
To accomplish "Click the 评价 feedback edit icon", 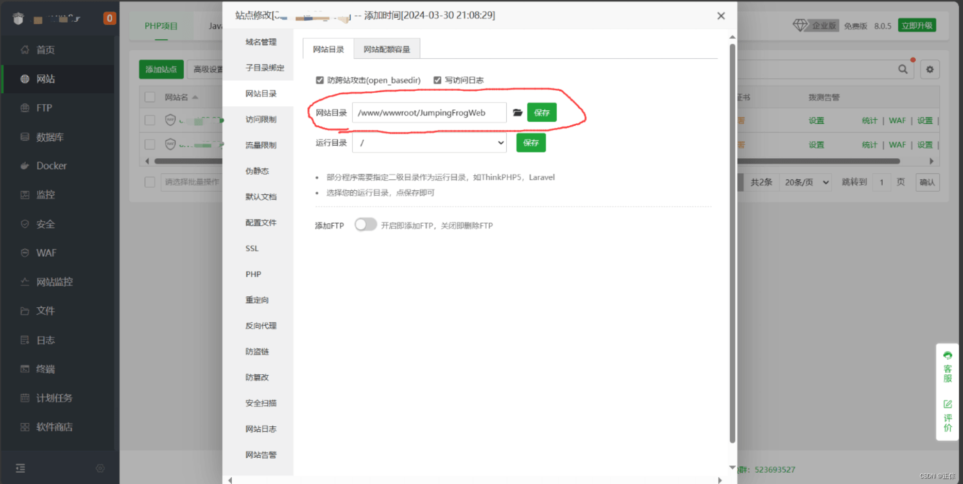I will 948,404.
